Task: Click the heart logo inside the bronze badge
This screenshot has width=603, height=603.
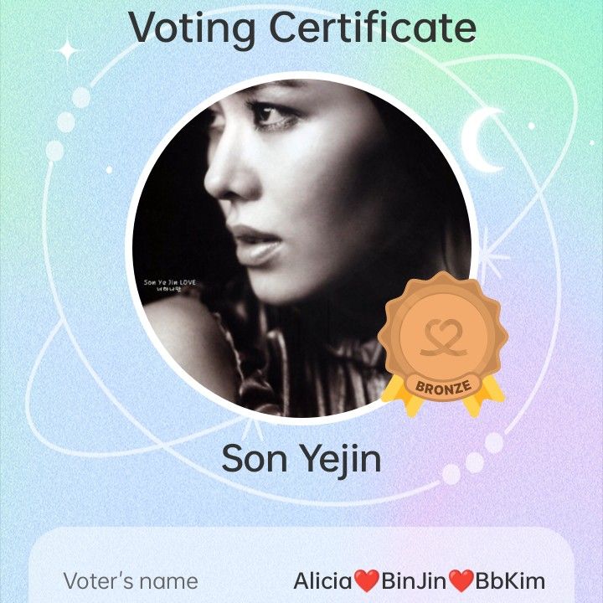Action: tap(443, 338)
